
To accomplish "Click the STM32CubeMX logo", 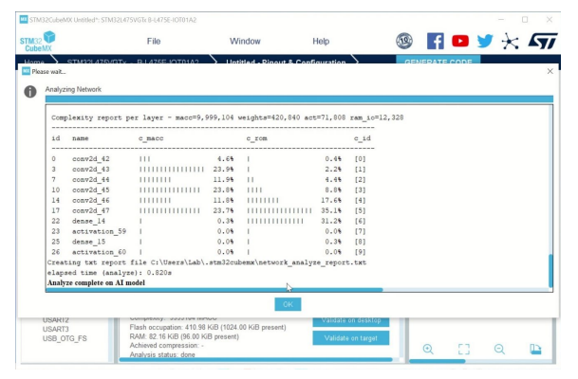I will click(37, 41).
